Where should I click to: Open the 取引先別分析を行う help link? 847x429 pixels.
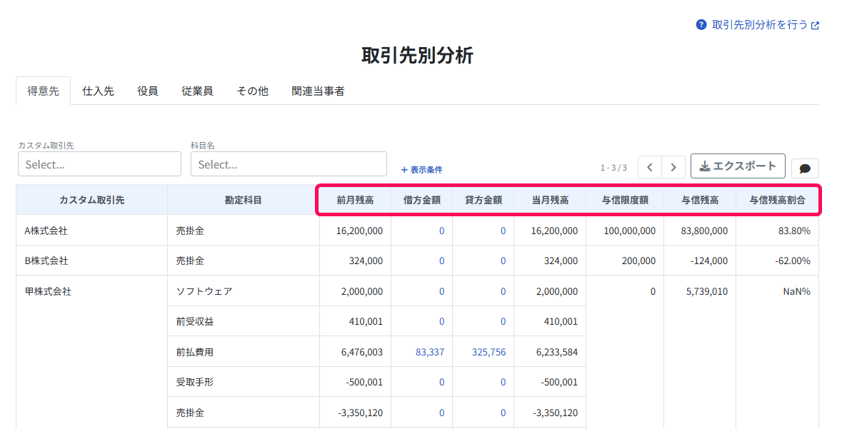click(x=759, y=25)
